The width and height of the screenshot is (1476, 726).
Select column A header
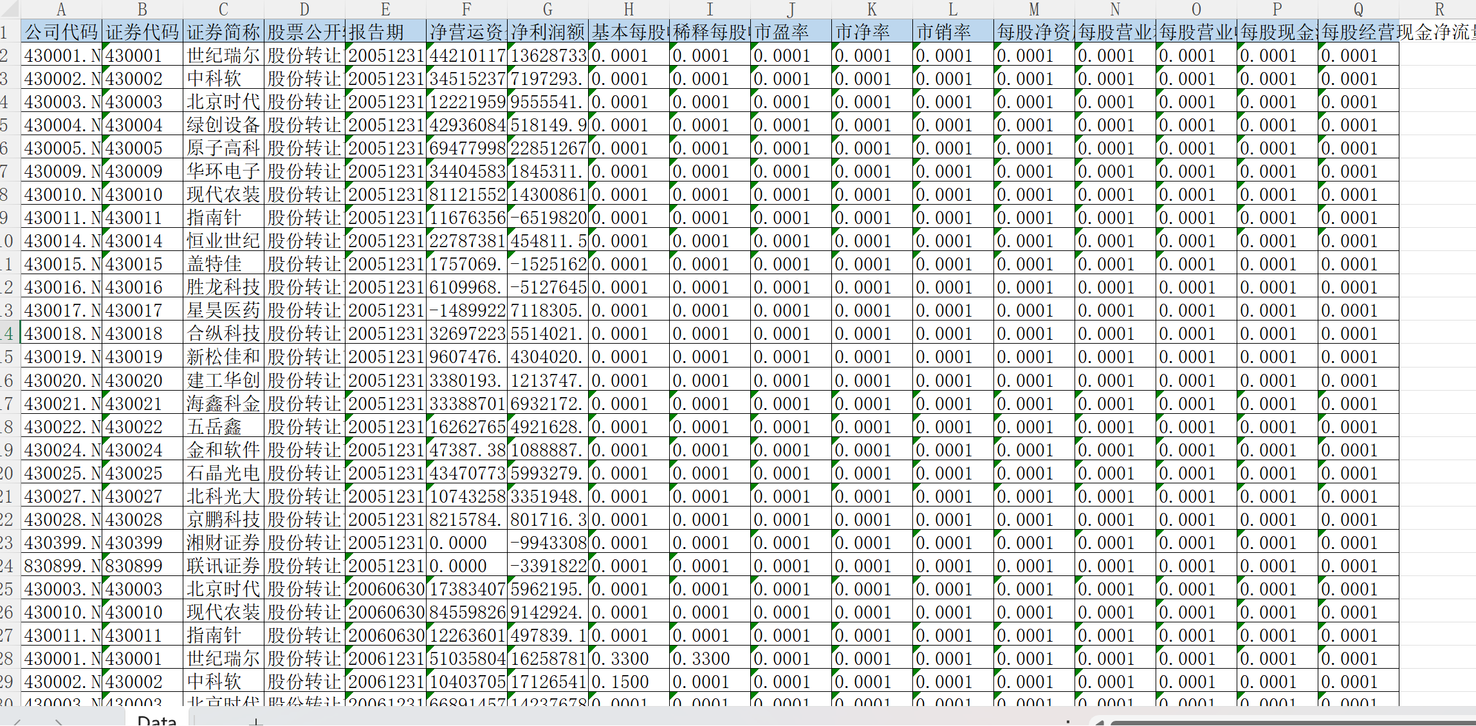click(61, 9)
